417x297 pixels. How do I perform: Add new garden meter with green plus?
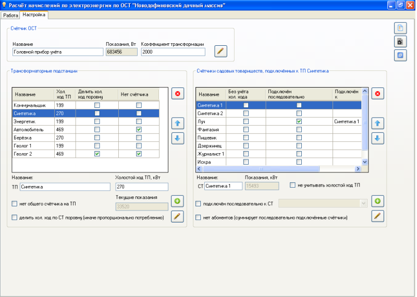[x=377, y=201]
